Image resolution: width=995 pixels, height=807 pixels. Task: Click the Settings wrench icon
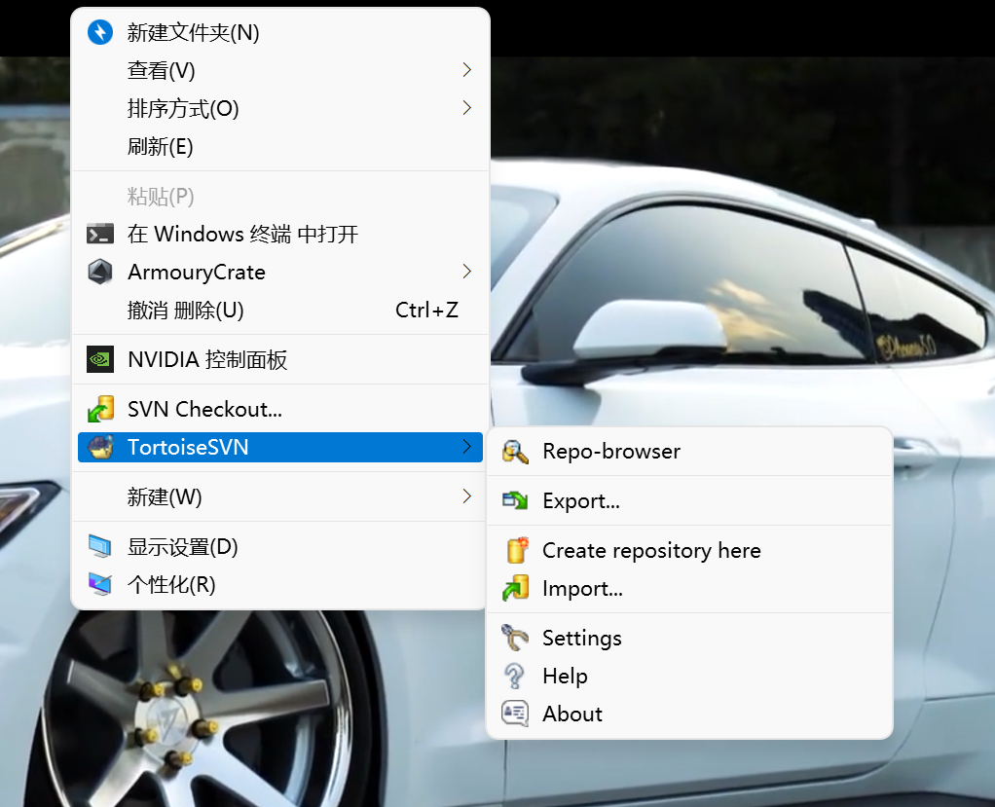[x=515, y=638]
